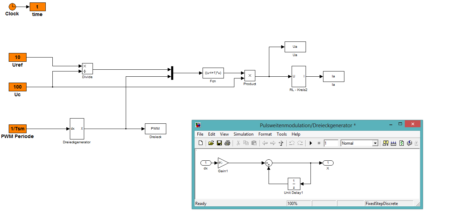This screenshot has height=213, width=453.
Task: Go up to parent system arrow
Action: pyautogui.click(x=281, y=143)
